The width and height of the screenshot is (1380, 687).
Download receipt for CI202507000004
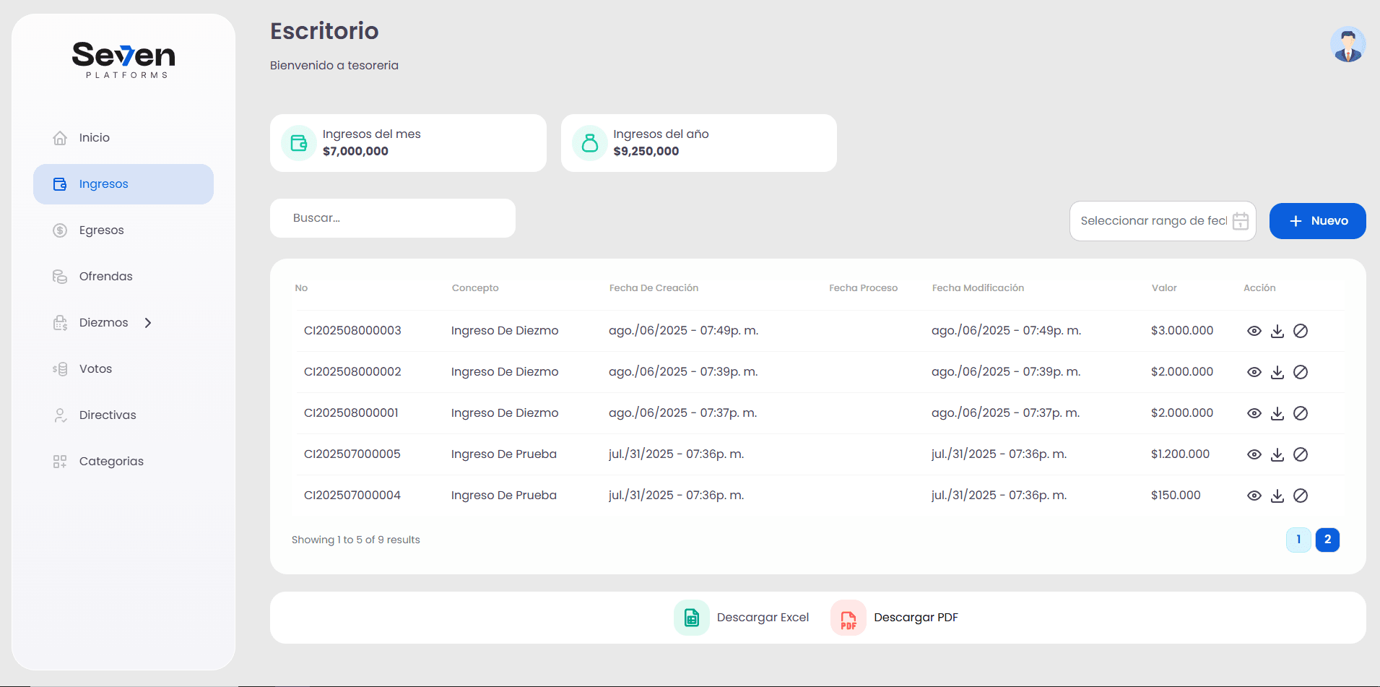click(x=1277, y=496)
